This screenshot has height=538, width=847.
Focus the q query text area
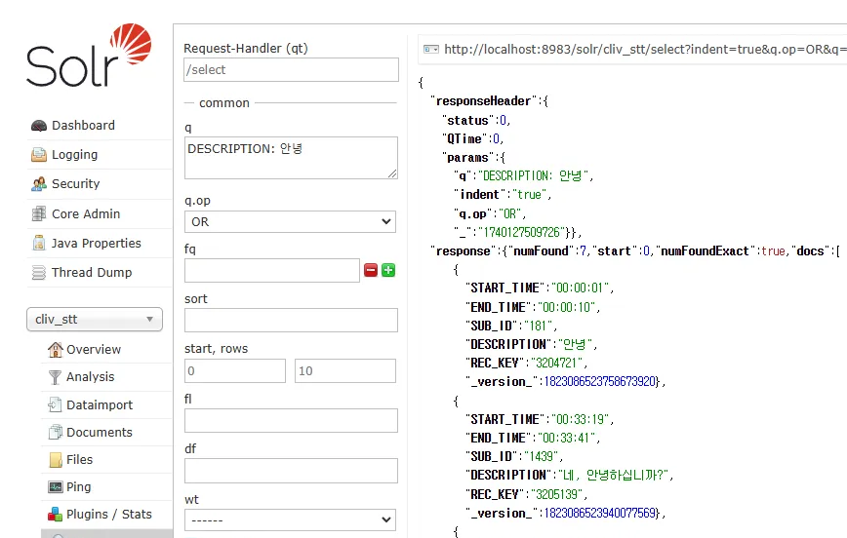click(x=291, y=158)
